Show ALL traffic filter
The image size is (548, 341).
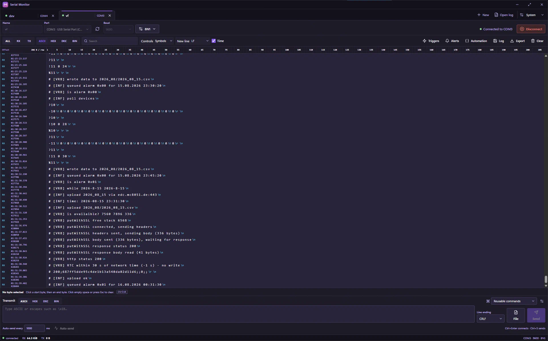(x=8, y=41)
